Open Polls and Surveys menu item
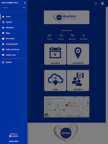 point(14,49)
